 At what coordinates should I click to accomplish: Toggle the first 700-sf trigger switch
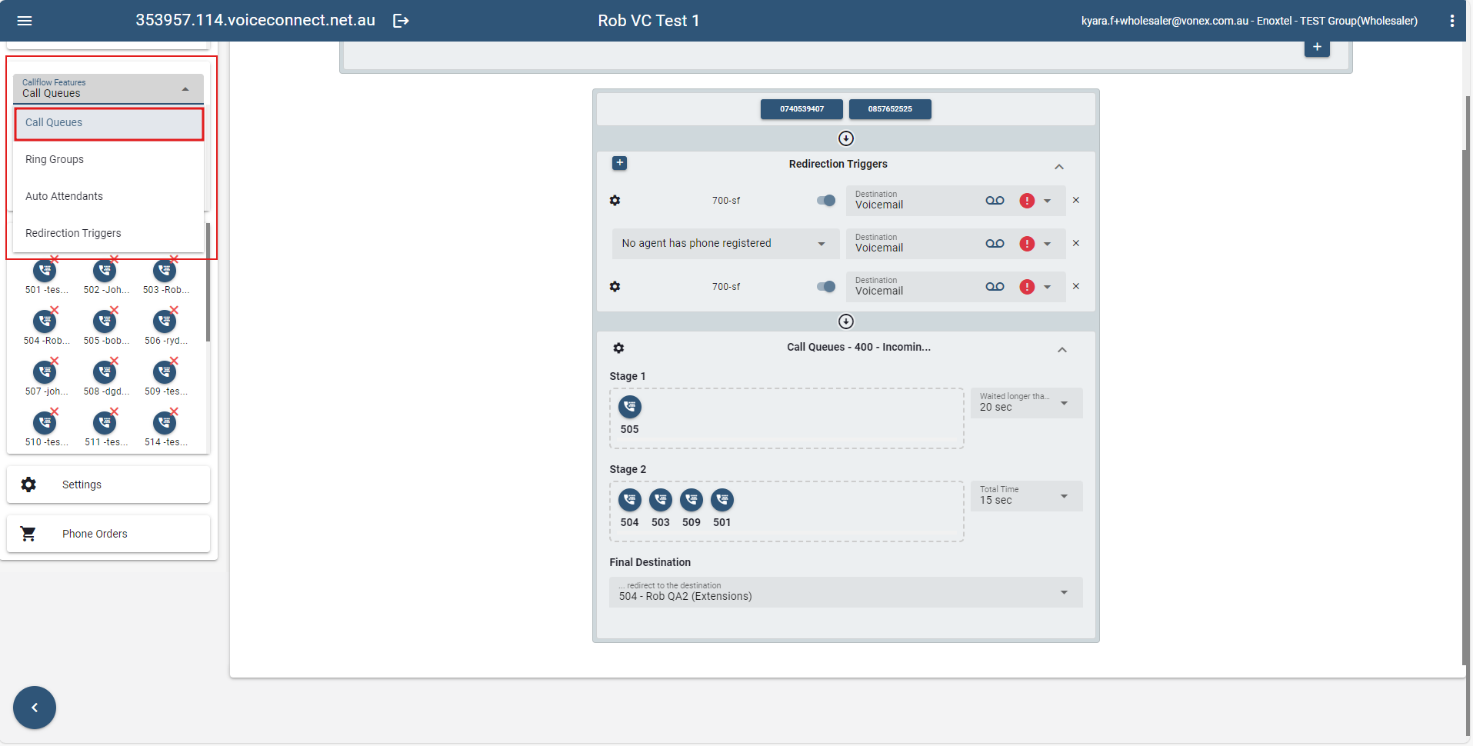point(826,201)
